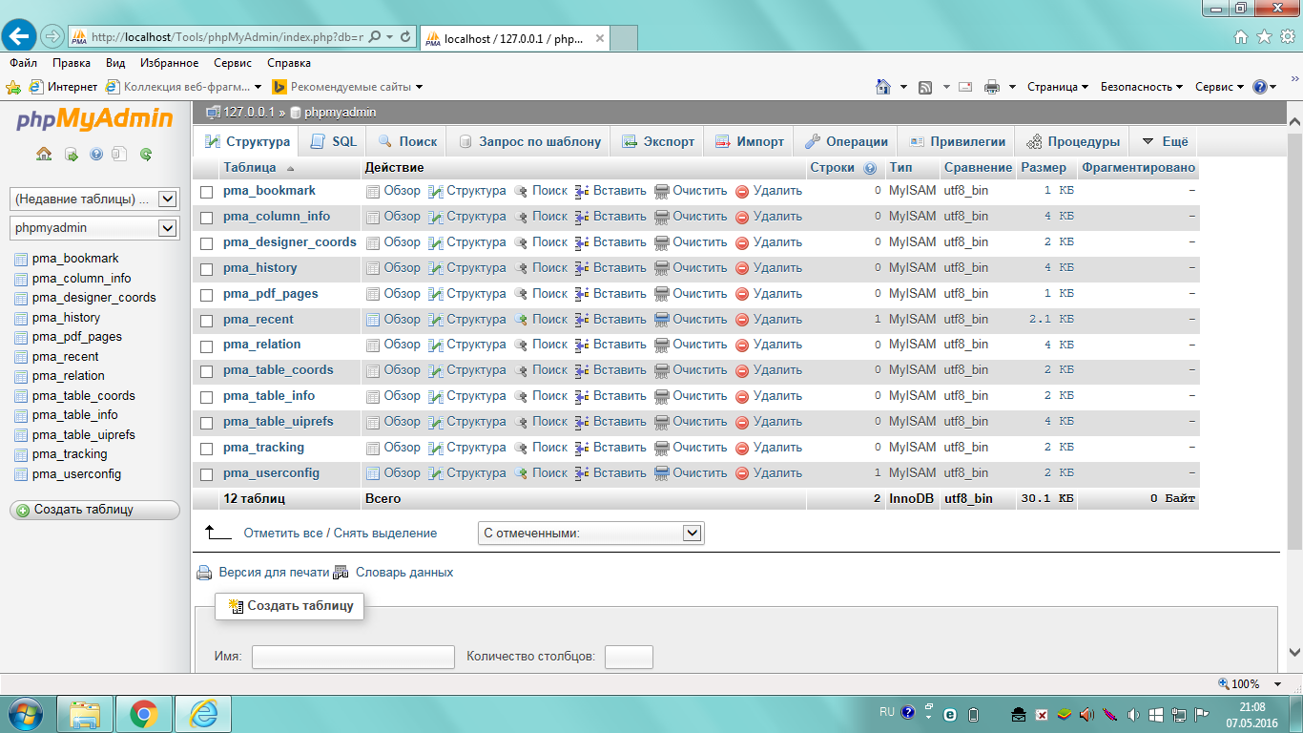Click the table icon beside pma_bookmark in sidebar
The height and width of the screenshot is (733, 1303).
(21, 259)
